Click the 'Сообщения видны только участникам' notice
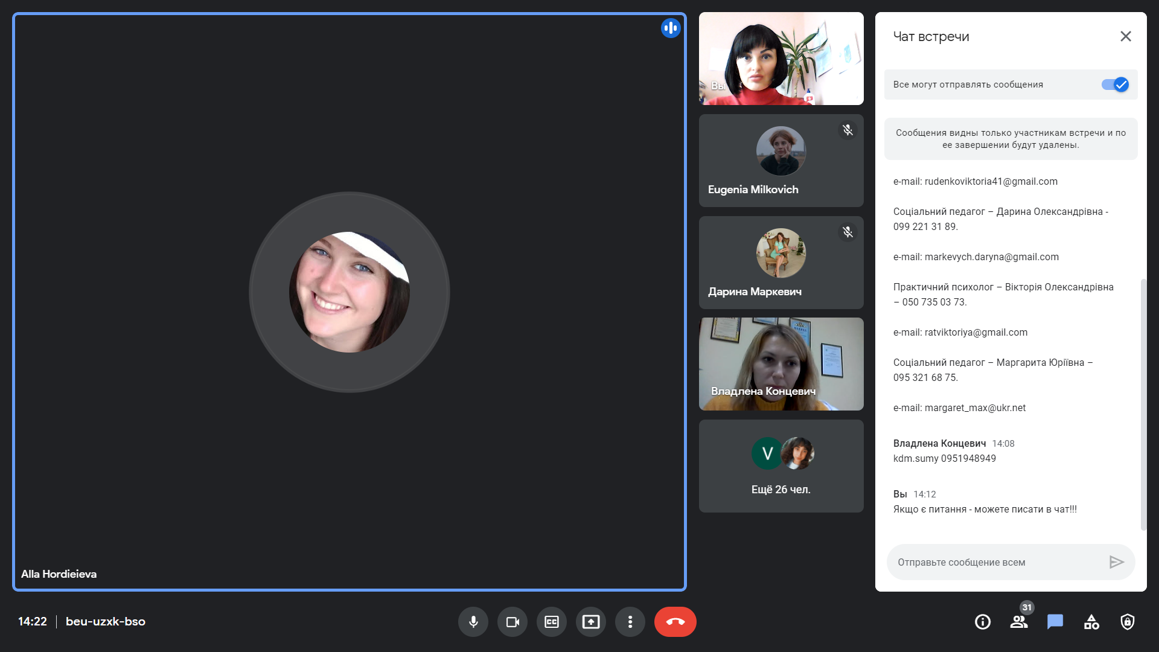Screen dimensions: 1159x652 pyautogui.click(x=1011, y=139)
